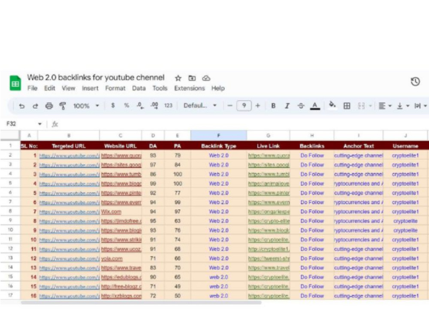429x322 pixels.
Task: Click the merge cells icon
Action: pyautogui.click(x=361, y=106)
